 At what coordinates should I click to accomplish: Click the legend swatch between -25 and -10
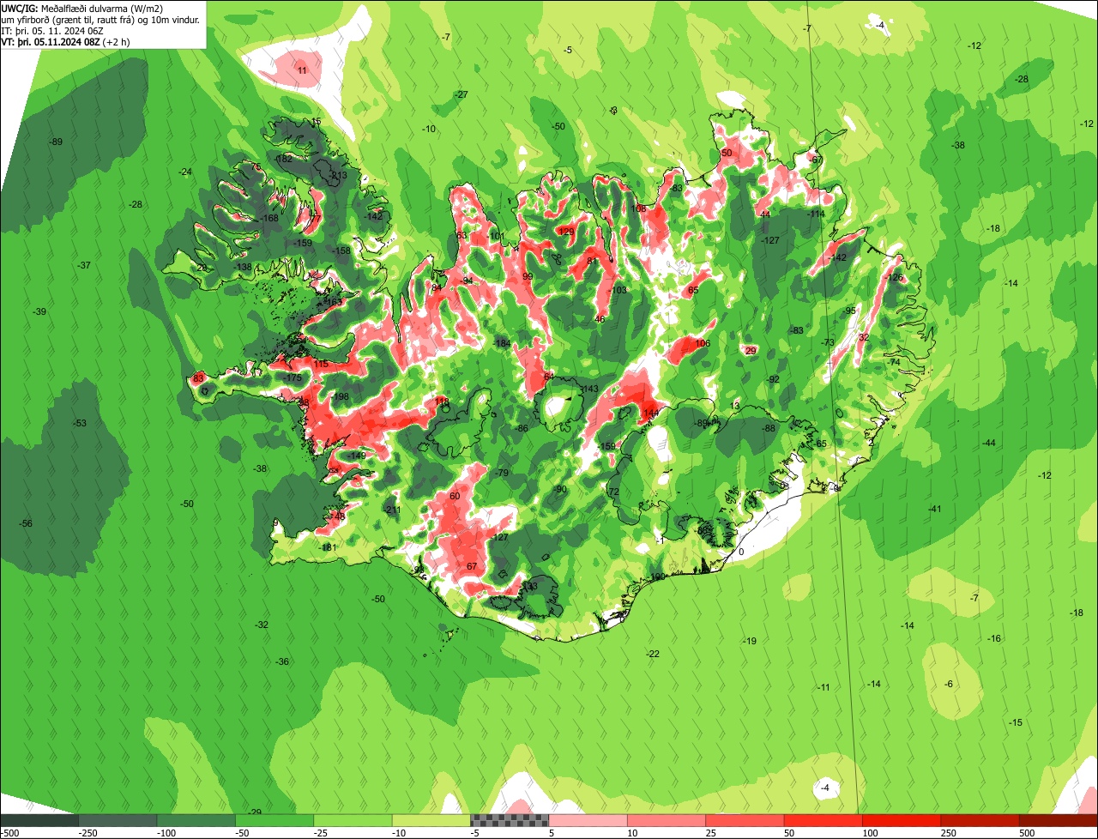coord(353,820)
